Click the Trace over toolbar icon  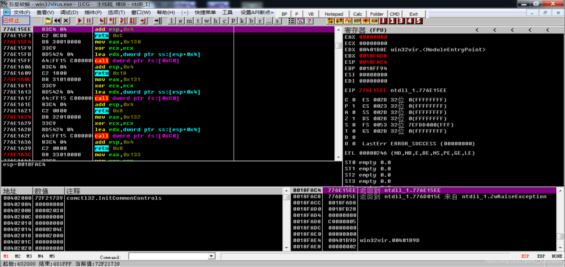(132, 21)
